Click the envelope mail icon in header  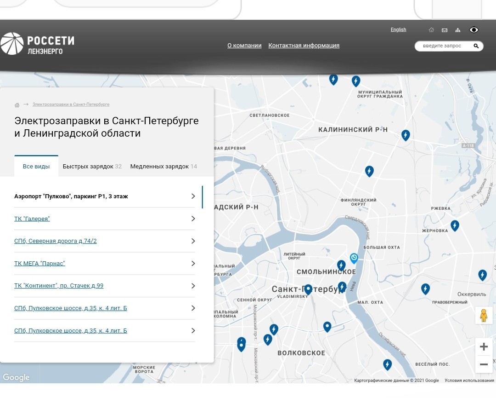tap(445, 30)
